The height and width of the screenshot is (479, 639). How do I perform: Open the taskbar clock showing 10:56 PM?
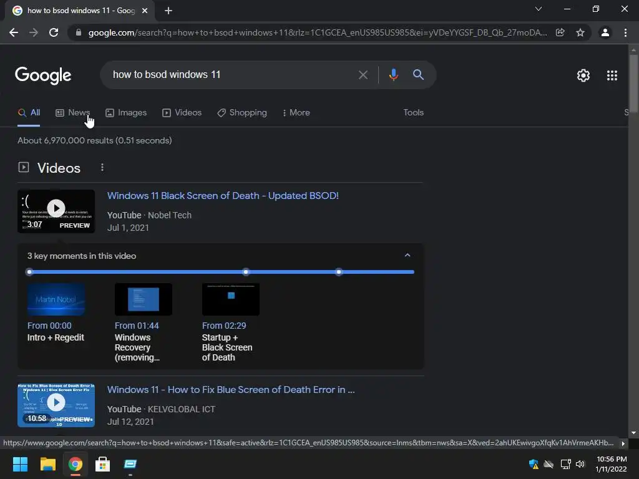click(612, 464)
